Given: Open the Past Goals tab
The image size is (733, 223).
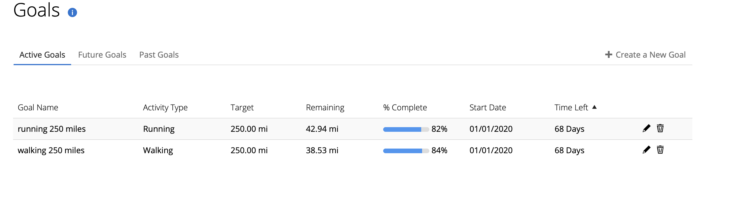Looking at the screenshot, I should tap(159, 55).
